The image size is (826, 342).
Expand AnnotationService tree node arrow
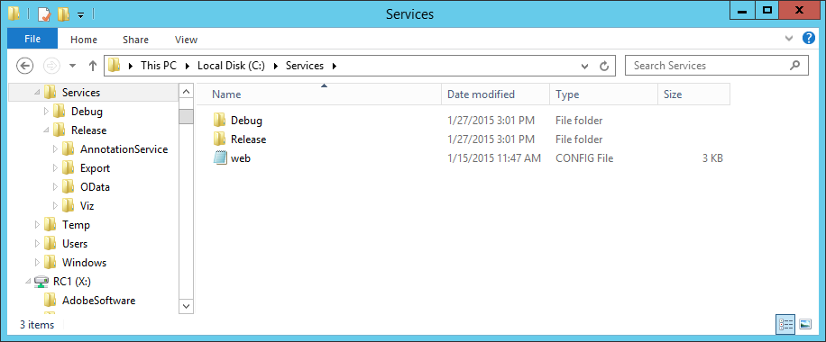tap(55, 149)
